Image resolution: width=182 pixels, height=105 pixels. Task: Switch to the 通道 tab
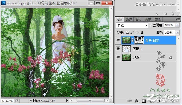pos(129,20)
